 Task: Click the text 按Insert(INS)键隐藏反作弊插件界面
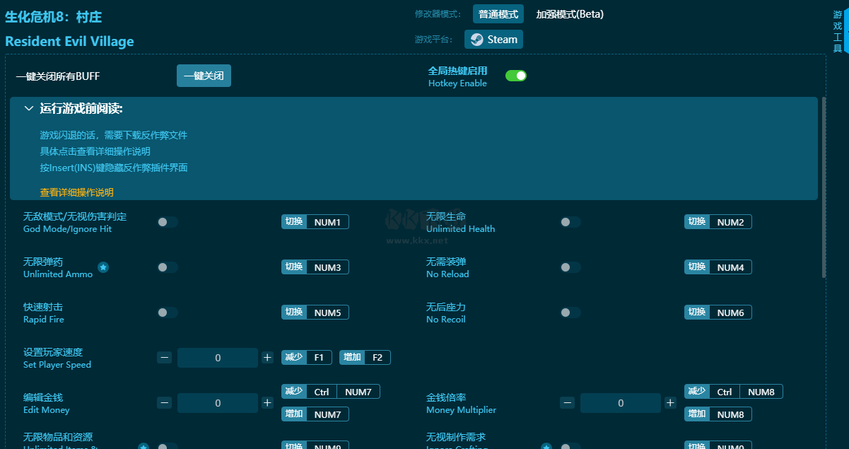tap(114, 168)
